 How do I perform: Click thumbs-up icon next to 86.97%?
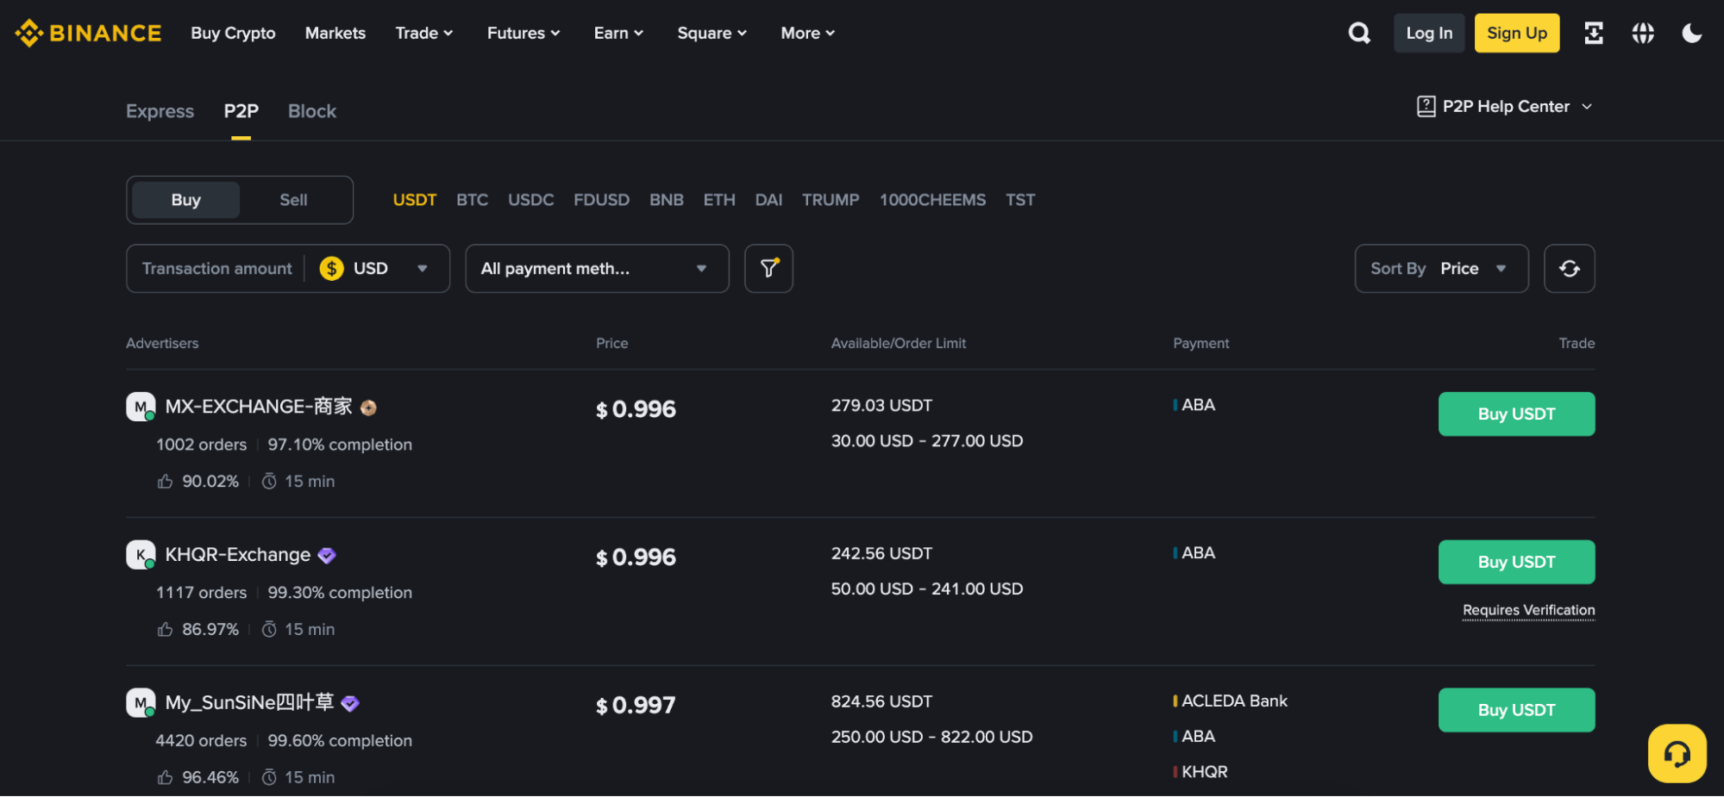coord(165,630)
